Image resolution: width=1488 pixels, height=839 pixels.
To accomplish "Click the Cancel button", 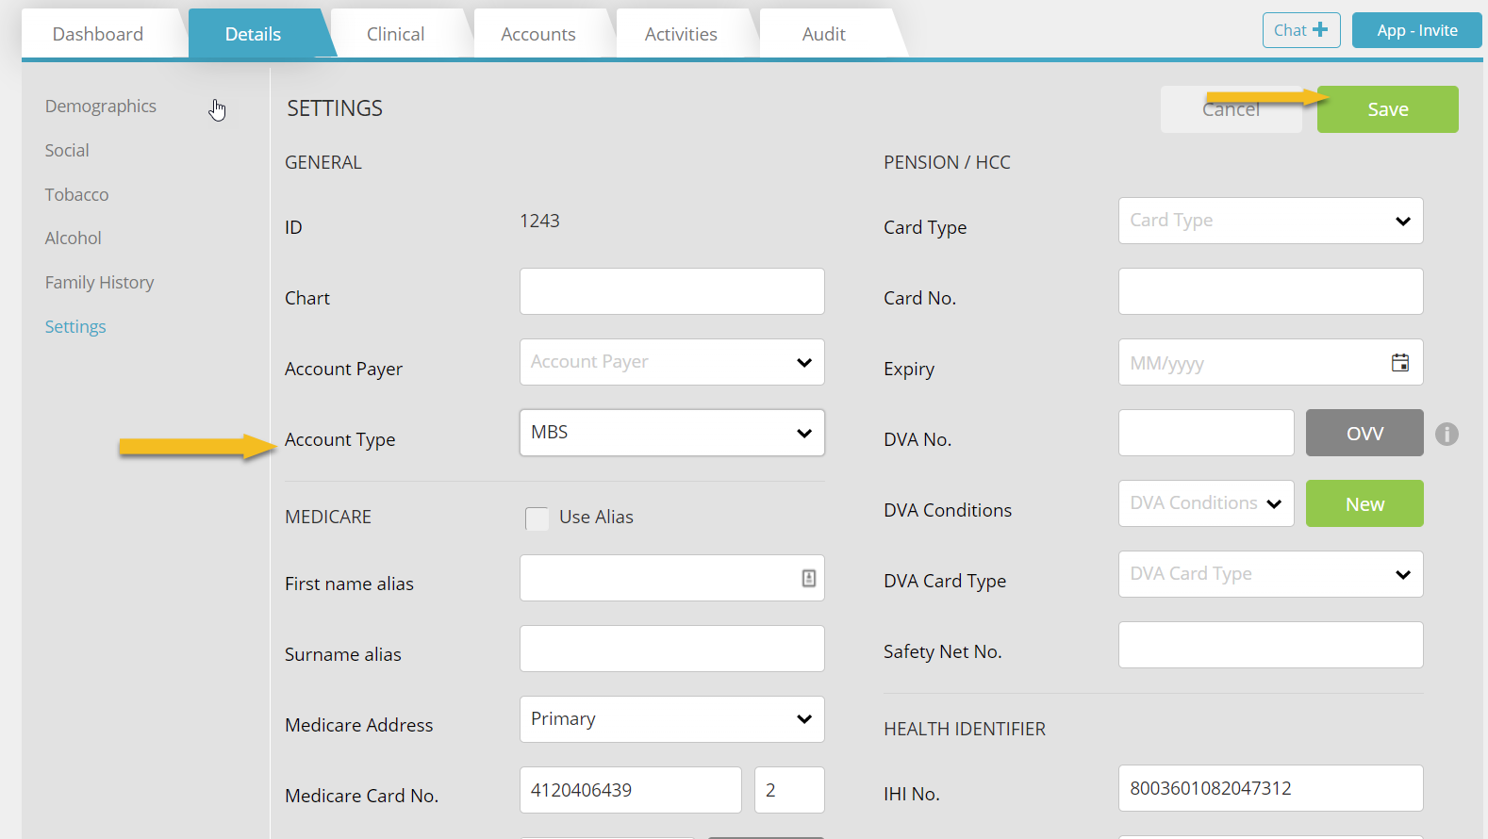I will [x=1232, y=109].
